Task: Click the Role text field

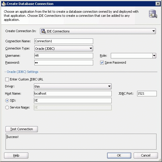Action: point(132,56)
